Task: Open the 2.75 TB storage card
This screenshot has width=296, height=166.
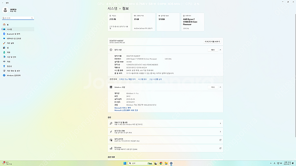Action: pos(119,22)
